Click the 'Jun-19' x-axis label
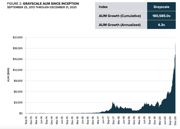The width and height of the screenshot is (180, 129). coord(144,120)
